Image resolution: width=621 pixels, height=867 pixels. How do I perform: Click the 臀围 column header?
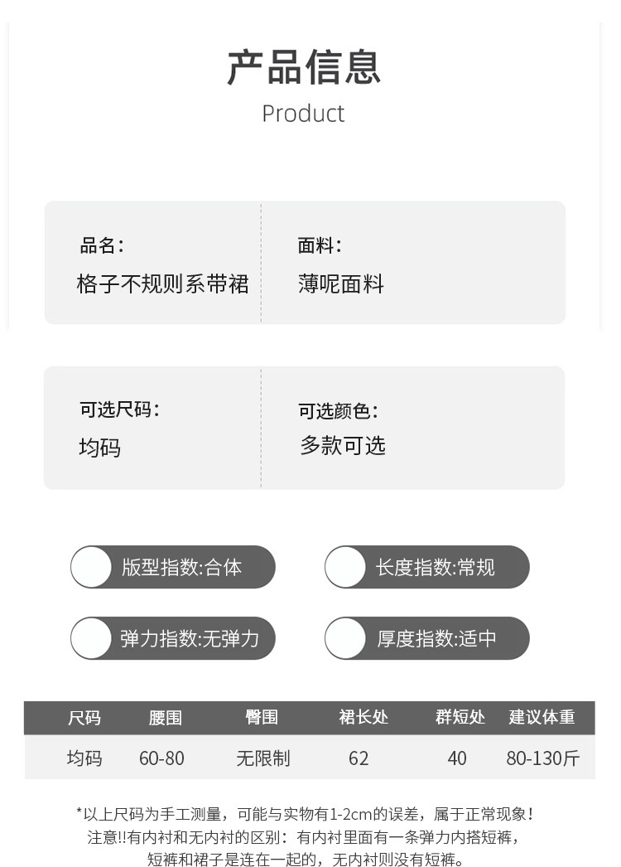[x=262, y=718]
